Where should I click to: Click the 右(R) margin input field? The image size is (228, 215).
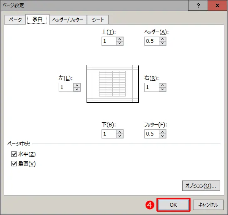click(x=152, y=87)
